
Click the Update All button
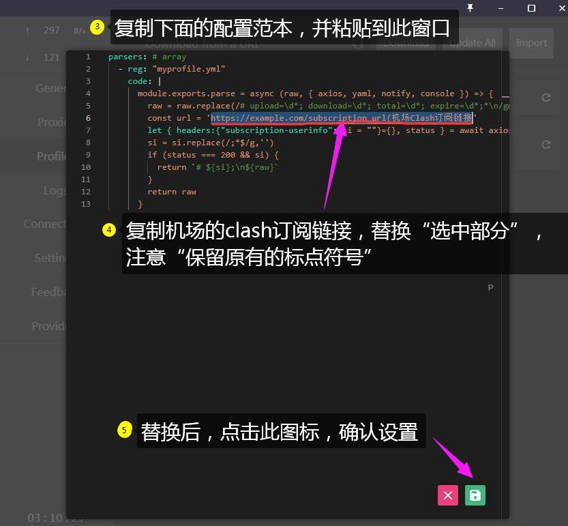pos(472,43)
